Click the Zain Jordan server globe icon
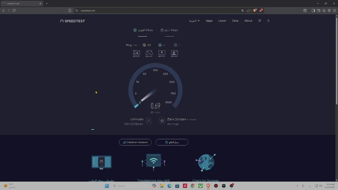Viewport: 338px width, 190px height. 162,121
